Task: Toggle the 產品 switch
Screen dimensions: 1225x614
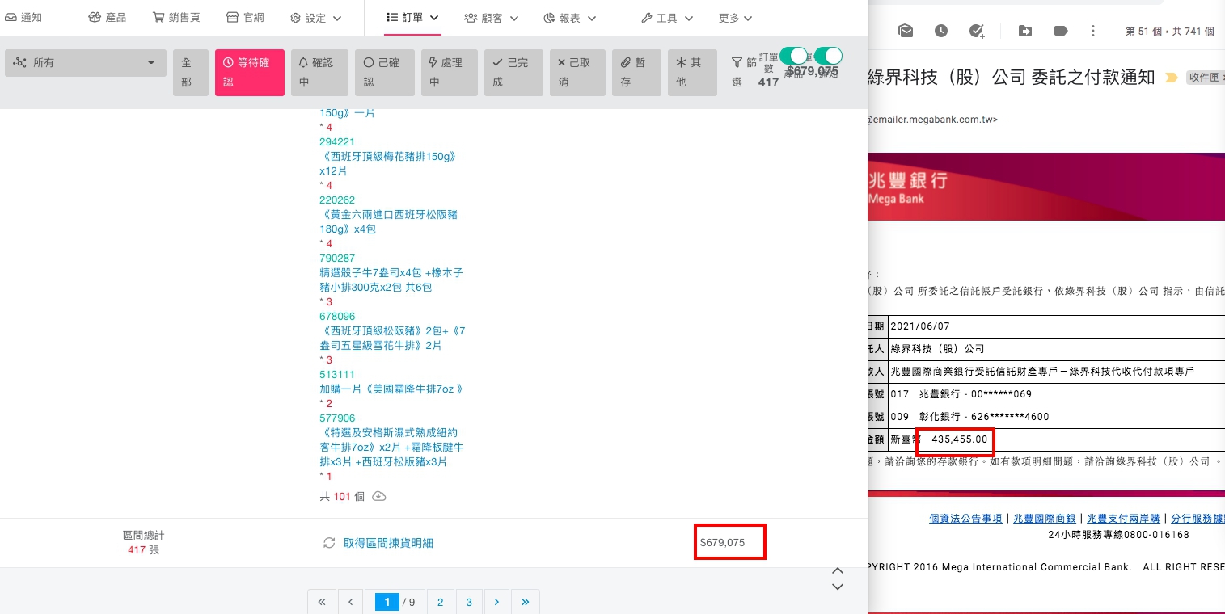Action: point(794,56)
